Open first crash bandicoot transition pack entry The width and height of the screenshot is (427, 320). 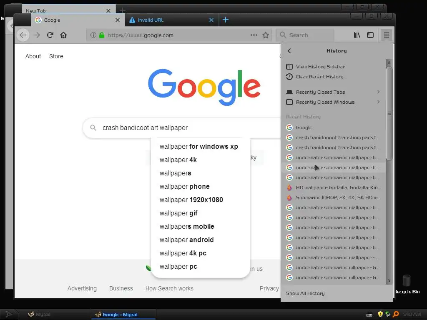point(333,137)
